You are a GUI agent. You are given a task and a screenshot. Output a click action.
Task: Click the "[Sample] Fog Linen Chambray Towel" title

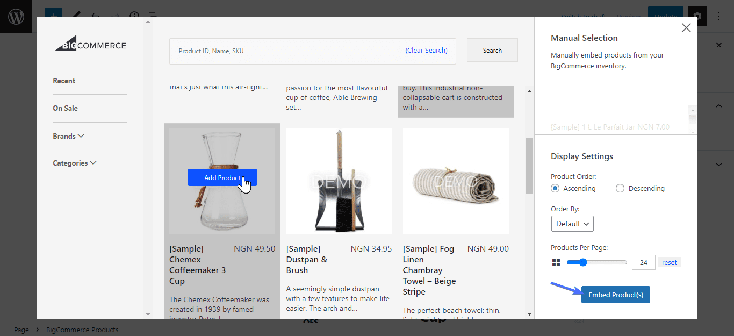[x=429, y=270]
